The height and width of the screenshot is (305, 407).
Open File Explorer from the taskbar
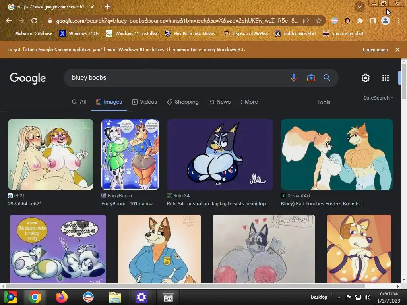click(x=115, y=297)
